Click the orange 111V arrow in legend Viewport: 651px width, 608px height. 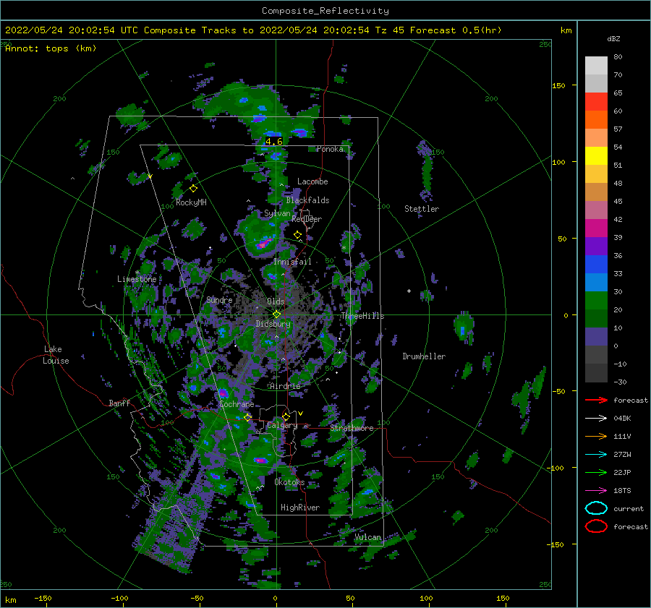tap(596, 436)
